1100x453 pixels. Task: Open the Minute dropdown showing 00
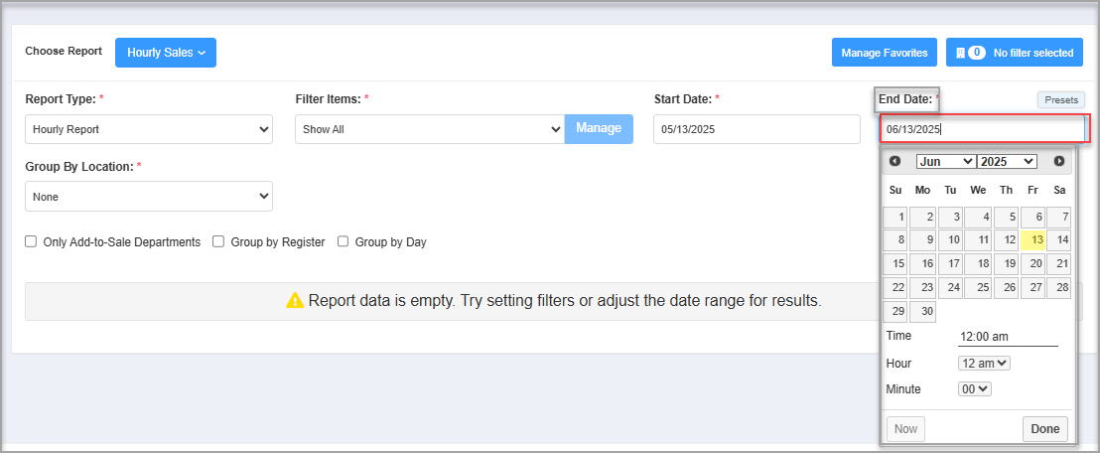tap(975, 388)
